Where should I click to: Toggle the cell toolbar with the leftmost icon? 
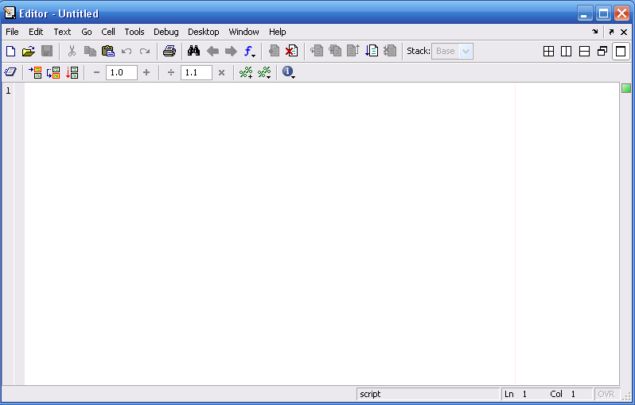[x=10, y=72]
